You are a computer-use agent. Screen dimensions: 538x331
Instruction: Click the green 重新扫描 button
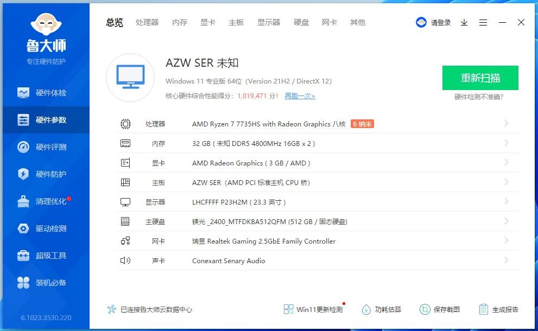point(480,78)
